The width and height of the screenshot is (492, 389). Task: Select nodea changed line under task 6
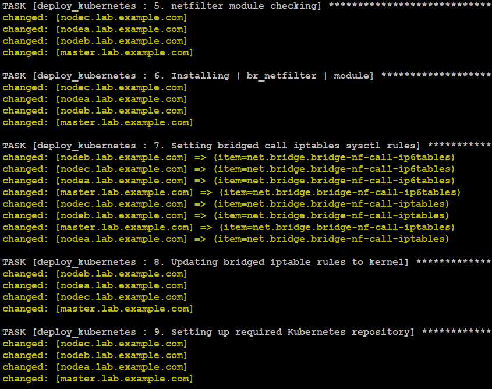point(95,99)
